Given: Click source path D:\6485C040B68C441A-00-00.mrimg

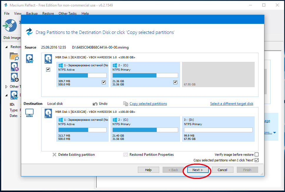Looking at the screenshot, I should tap(100, 47).
